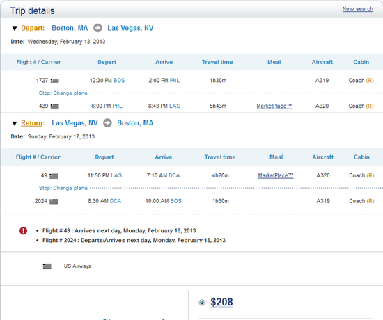The width and height of the screenshot is (383, 320).
Task: Open MarketPlace meal link for flight 49
Action: [x=276, y=175]
